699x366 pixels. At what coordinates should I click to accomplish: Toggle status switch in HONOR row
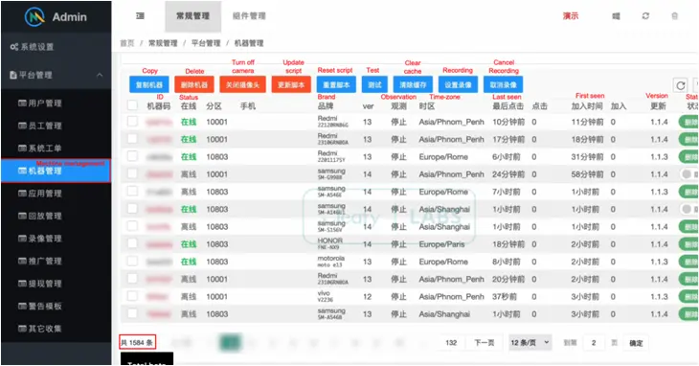(688, 244)
